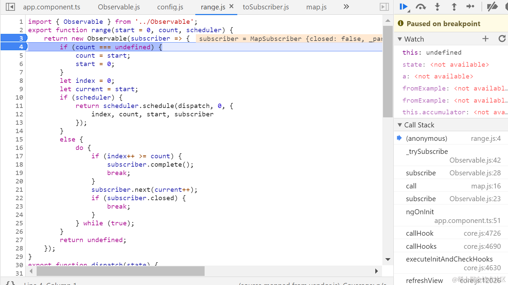Click the 'this: undefined' watch expression
Image resolution: width=508 pixels, height=285 pixels.
(x=432, y=52)
